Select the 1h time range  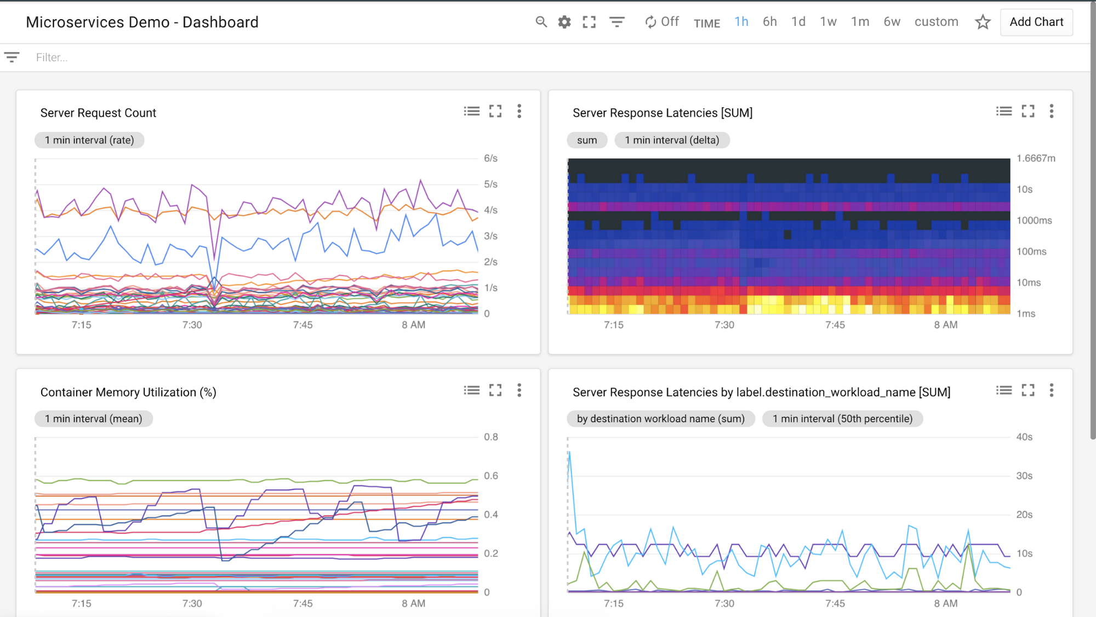point(741,22)
